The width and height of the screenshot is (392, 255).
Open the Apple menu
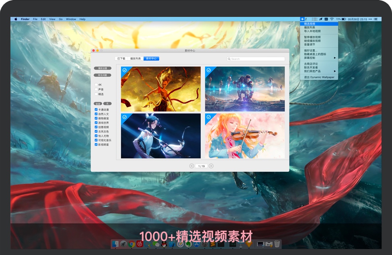coord(16,19)
